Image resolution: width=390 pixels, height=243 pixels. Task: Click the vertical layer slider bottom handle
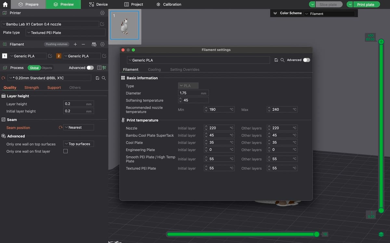[x=381, y=210]
